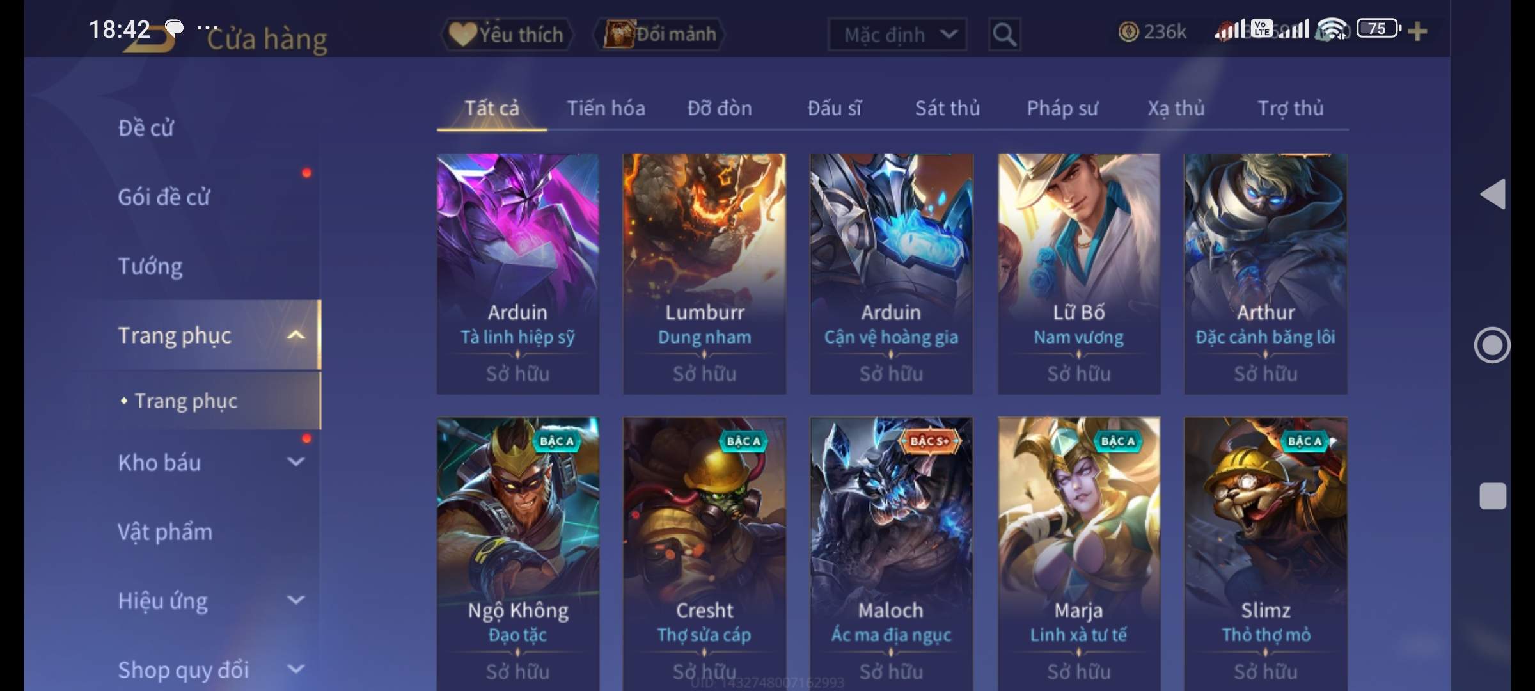Viewport: 1535px width, 691px height.
Task: Open the Mặc định sort dropdown
Action: [x=897, y=35]
